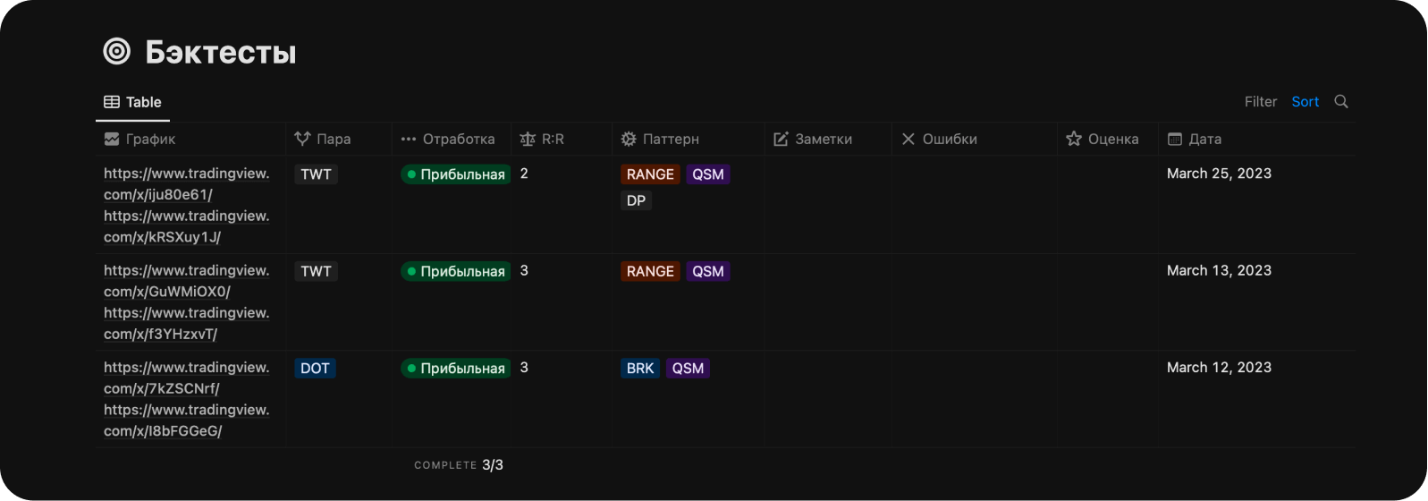
Task: Click the March 13, 2023 date cell
Action: (1219, 270)
